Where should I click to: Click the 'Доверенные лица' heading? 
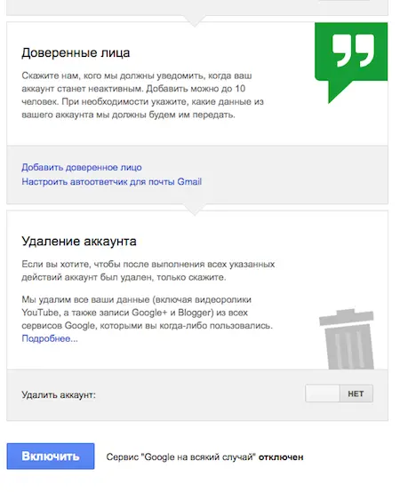point(76,52)
